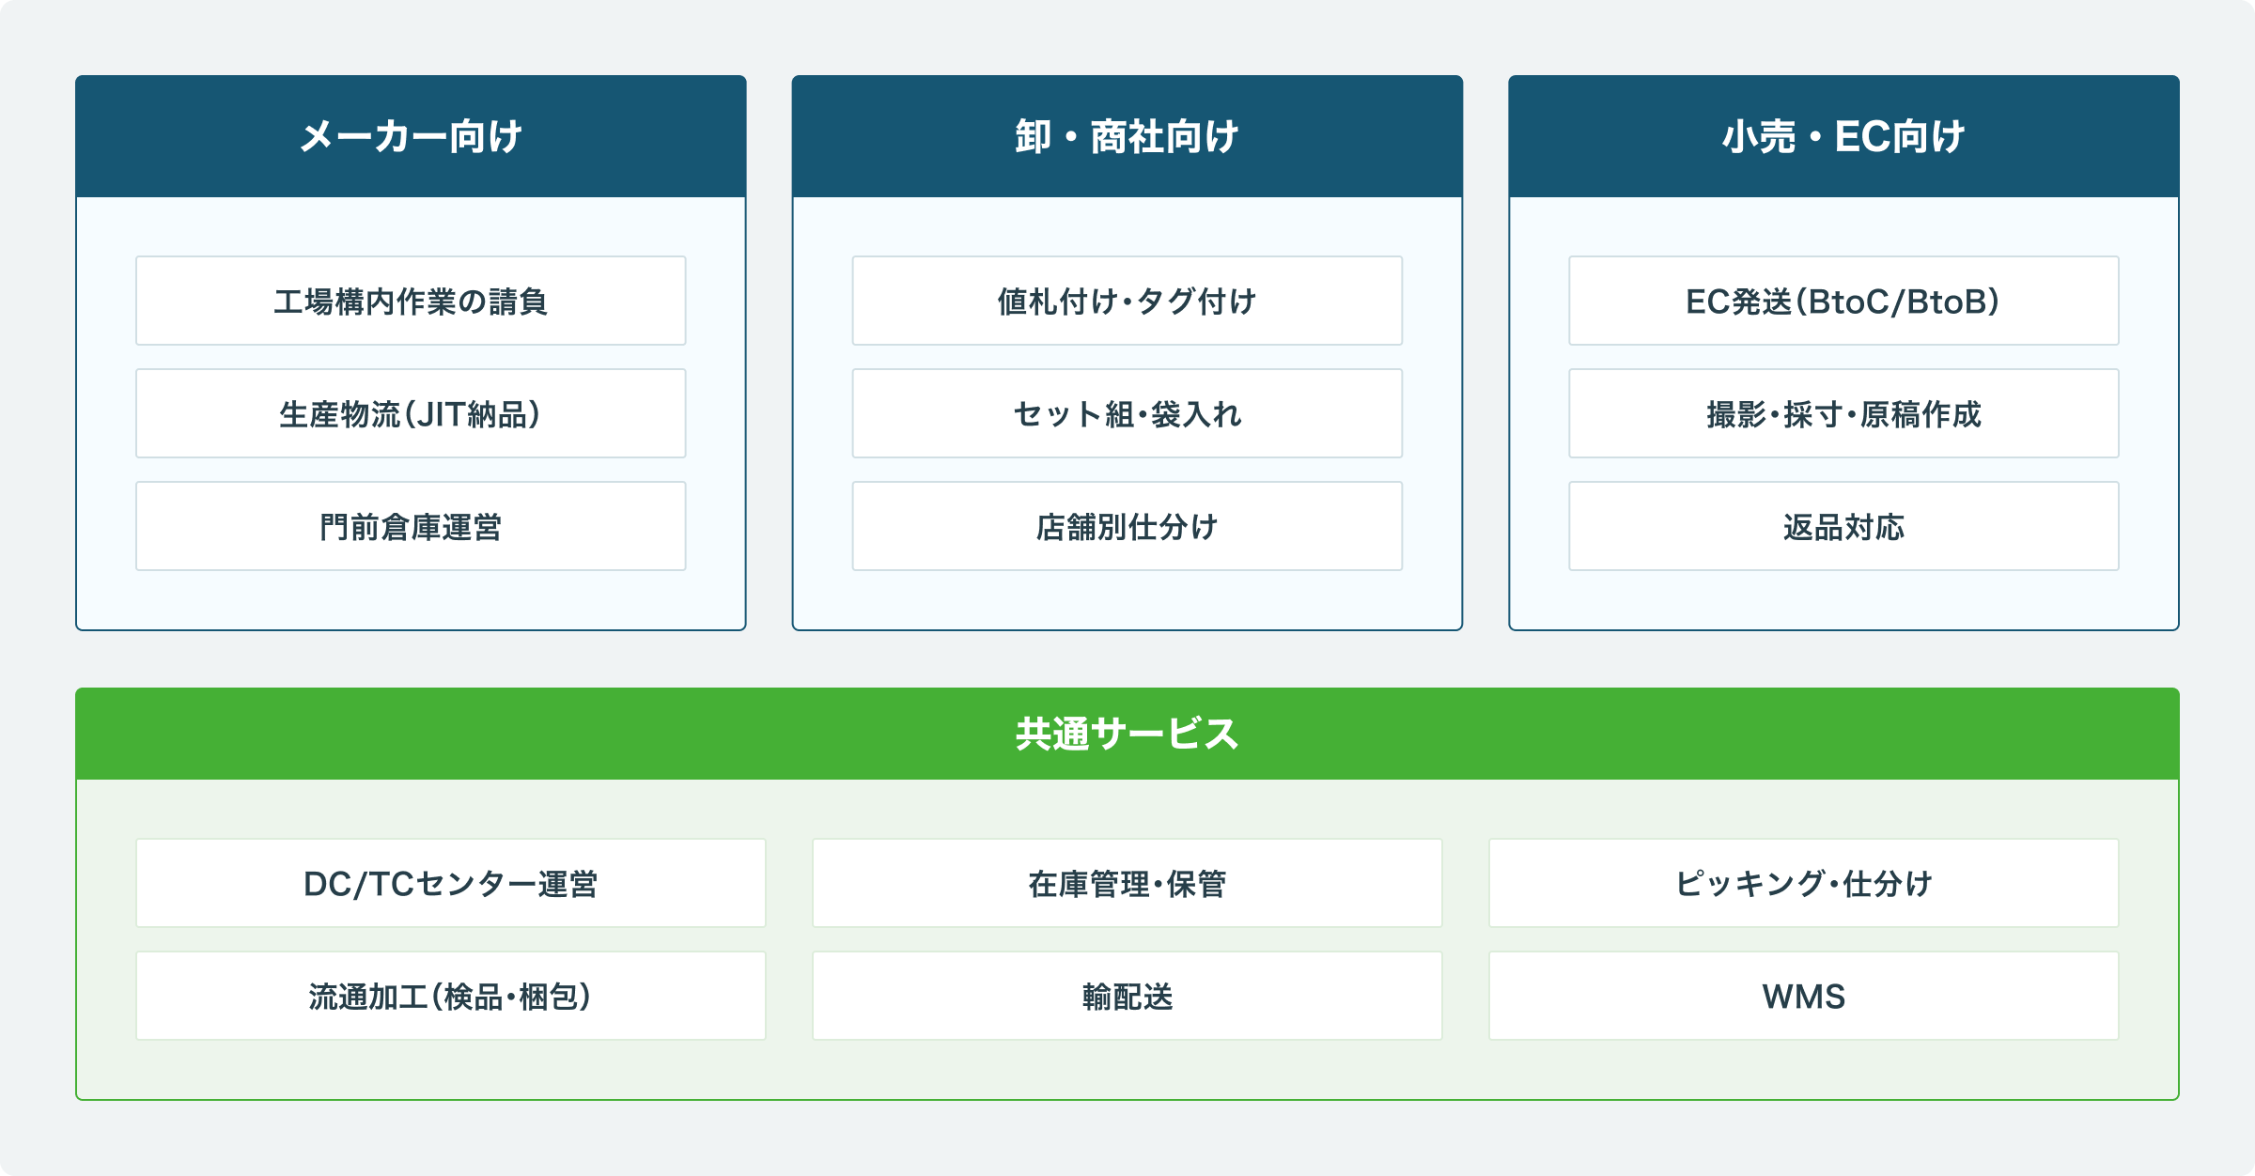Screen dimensions: 2255x1176
Task: Open 値札付け・タグ付け item
Action: (x=1127, y=302)
